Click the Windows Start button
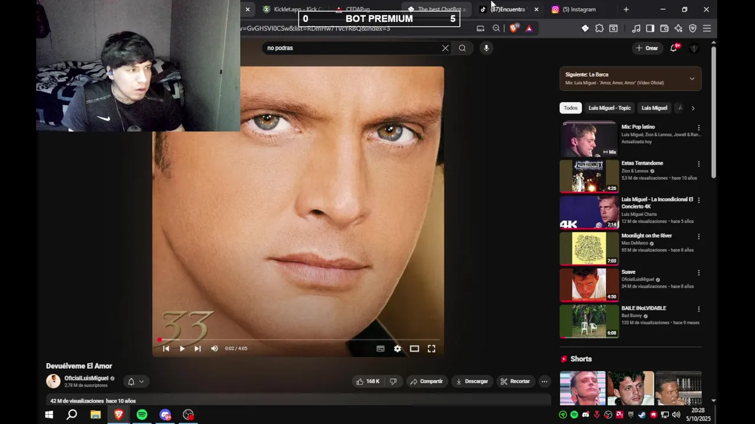Viewport: 755px width, 424px height. tap(50, 415)
